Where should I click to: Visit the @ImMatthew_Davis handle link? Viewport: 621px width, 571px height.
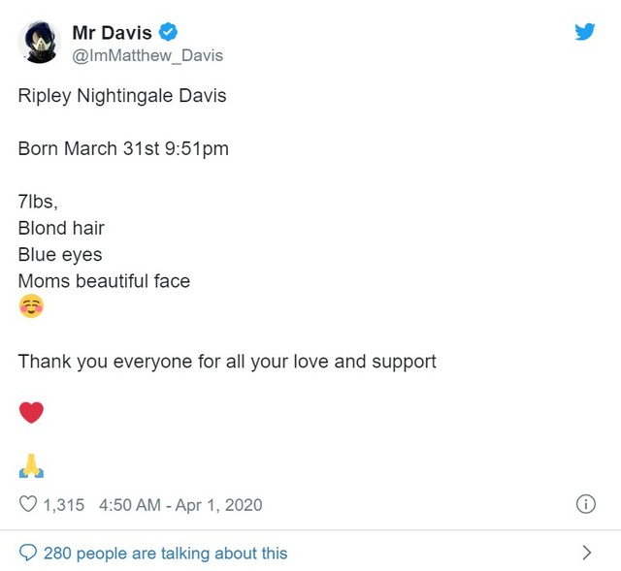[147, 55]
